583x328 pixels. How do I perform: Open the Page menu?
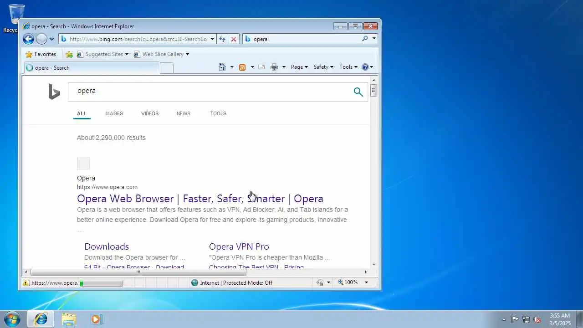(x=299, y=67)
